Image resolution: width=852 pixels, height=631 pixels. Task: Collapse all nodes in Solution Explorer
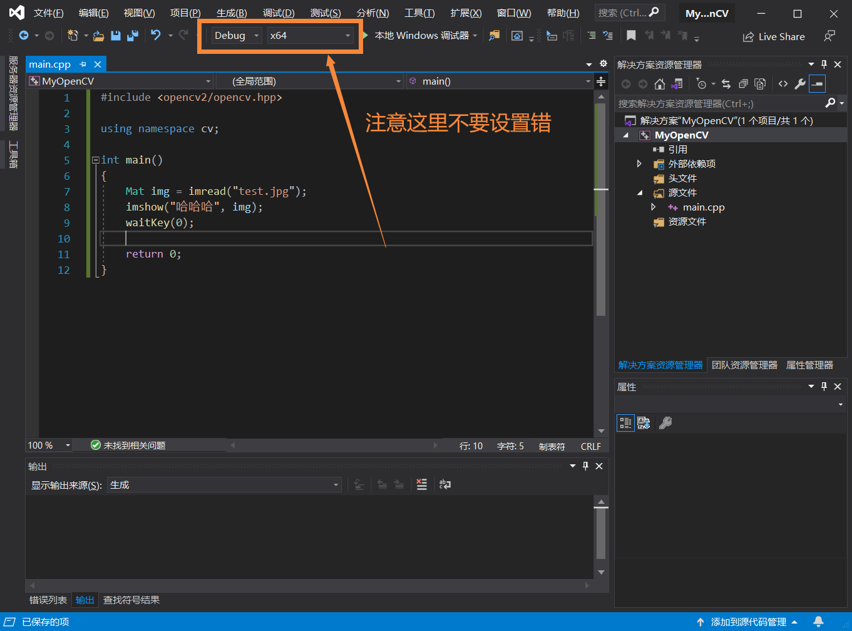click(744, 84)
